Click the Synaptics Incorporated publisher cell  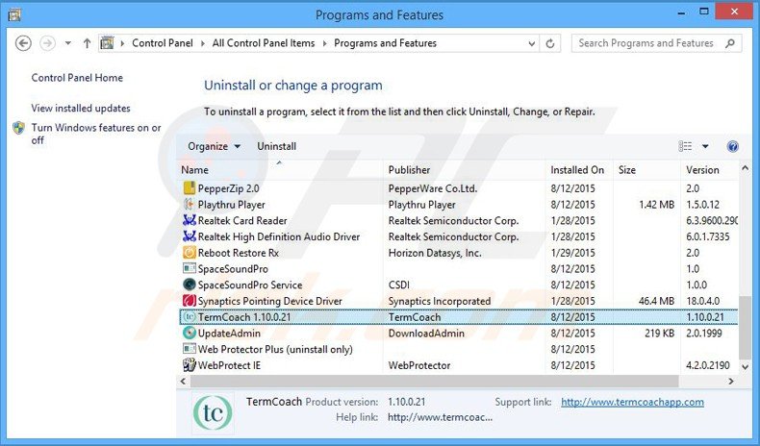[x=439, y=301]
